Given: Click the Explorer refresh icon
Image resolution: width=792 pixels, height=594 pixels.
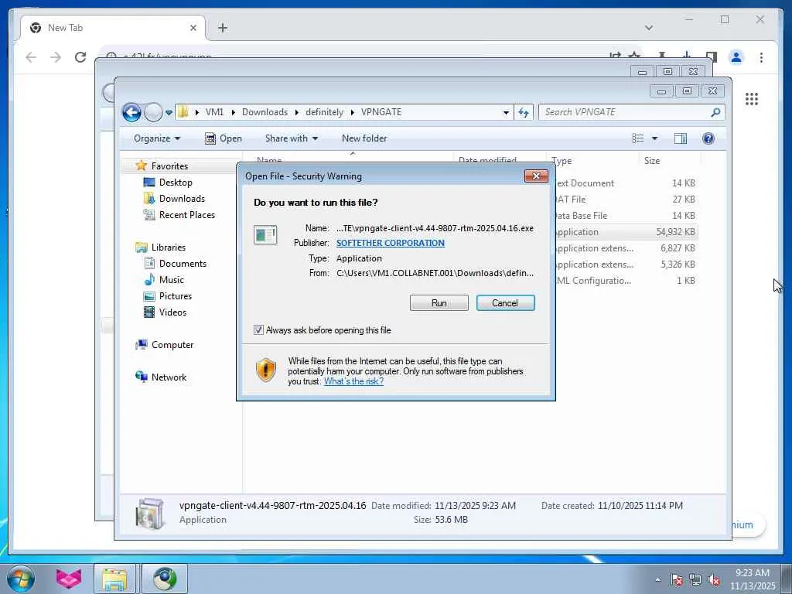Looking at the screenshot, I should [524, 112].
